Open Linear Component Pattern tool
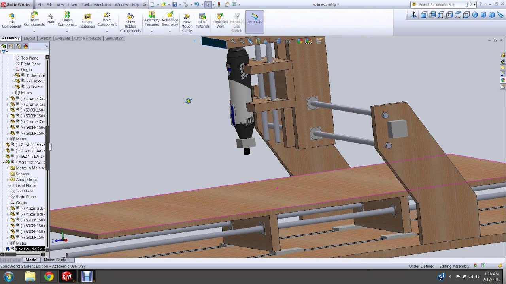 point(67,19)
